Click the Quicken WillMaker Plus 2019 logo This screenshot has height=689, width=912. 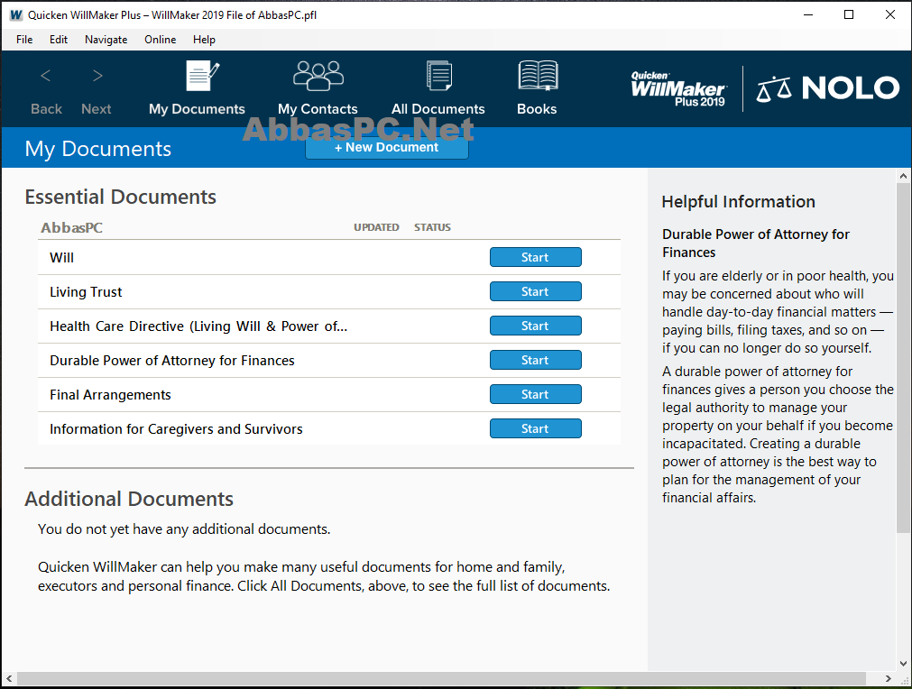tap(678, 88)
